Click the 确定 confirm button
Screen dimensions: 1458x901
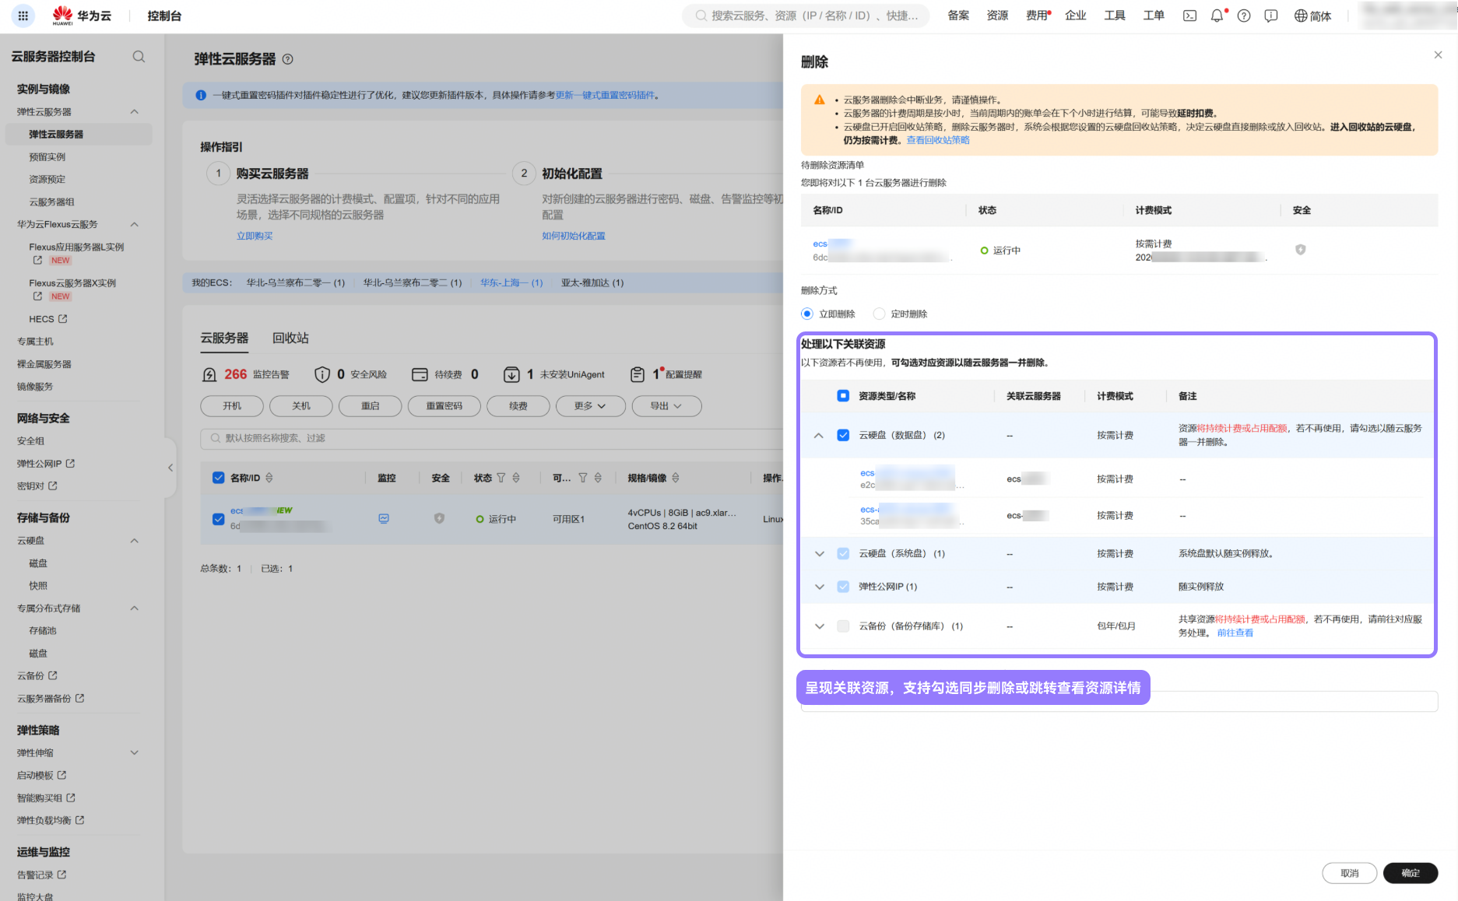pos(1410,873)
